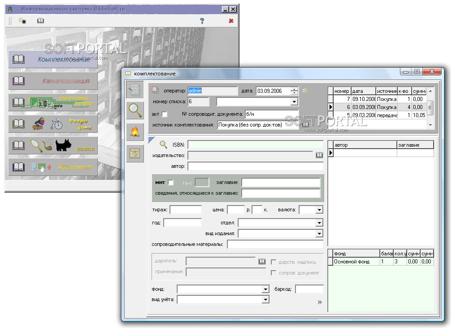Click the дата column header in lists table
The image size is (451, 328).
click(x=363, y=91)
